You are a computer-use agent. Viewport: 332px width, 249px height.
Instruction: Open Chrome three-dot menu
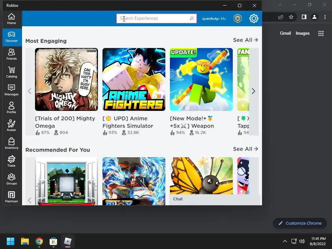point(325,17)
